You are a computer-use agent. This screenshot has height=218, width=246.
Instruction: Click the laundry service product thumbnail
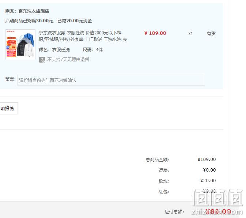coord(20,44)
